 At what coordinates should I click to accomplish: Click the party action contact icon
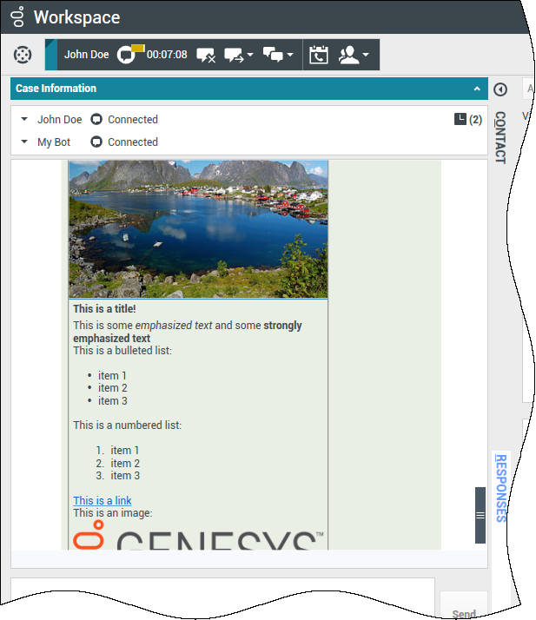[x=348, y=55]
